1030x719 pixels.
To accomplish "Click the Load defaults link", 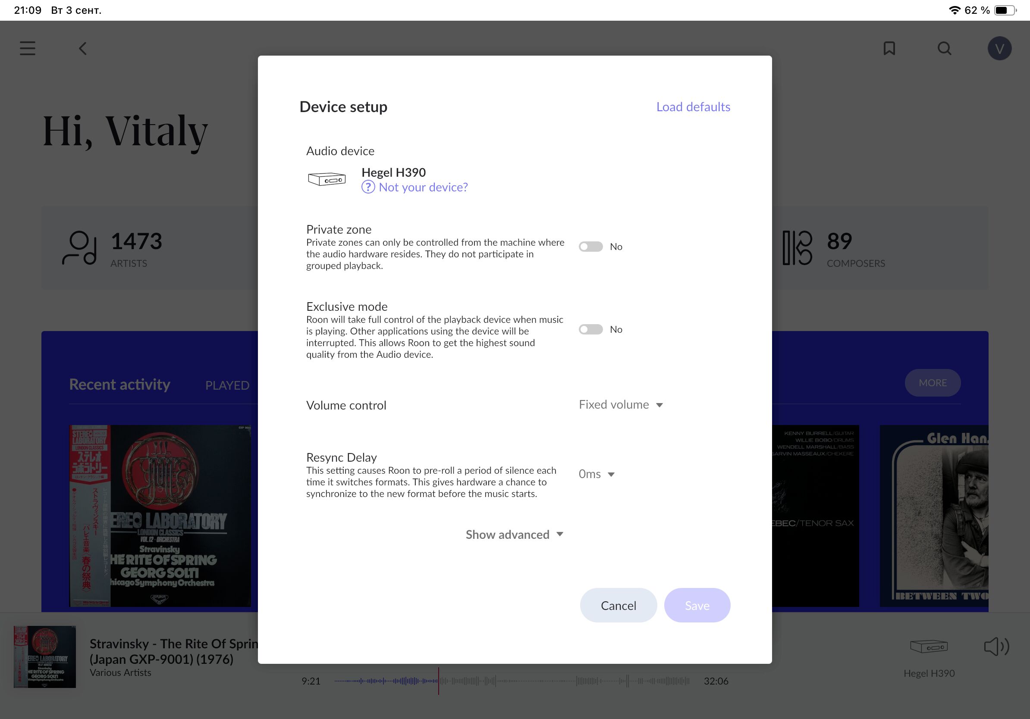I will (x=693, y=106).
